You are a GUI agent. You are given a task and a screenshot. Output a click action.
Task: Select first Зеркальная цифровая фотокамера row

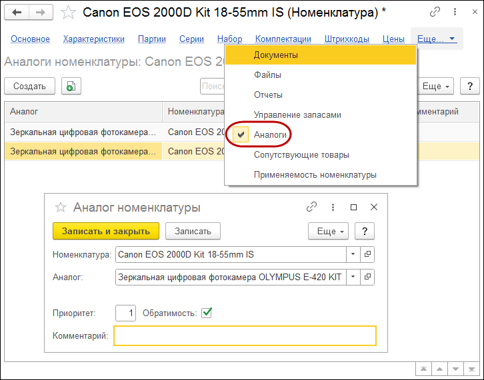coord(83,132)
